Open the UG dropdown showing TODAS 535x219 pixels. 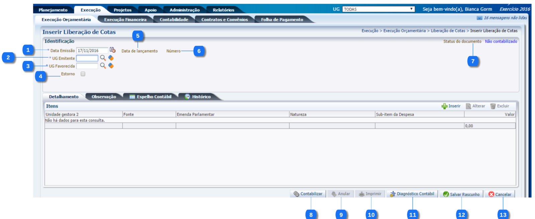click(378, 9)
